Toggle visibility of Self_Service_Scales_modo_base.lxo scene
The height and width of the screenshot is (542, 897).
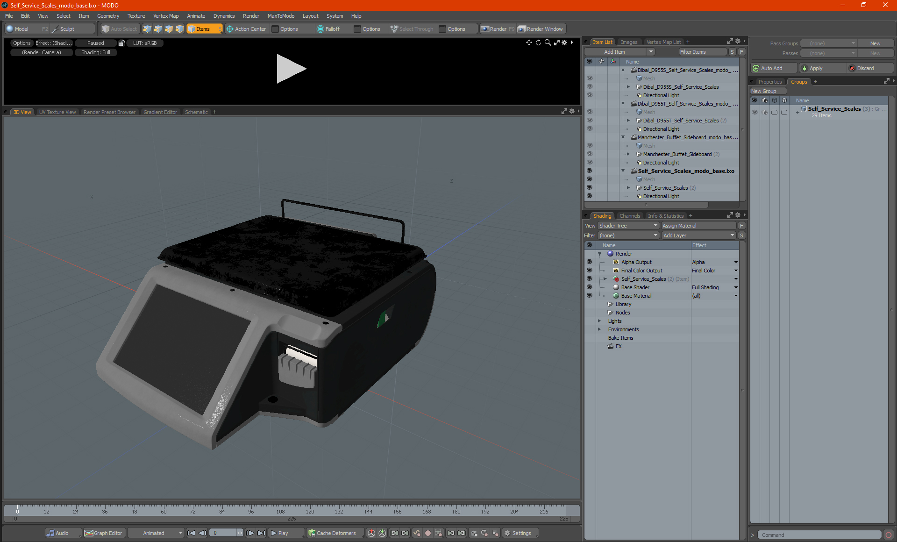589,171
